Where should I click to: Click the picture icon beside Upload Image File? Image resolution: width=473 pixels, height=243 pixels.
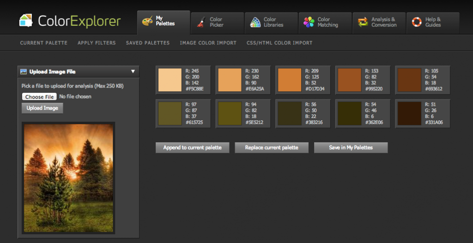pyautogui.click(x=24, y=71)
